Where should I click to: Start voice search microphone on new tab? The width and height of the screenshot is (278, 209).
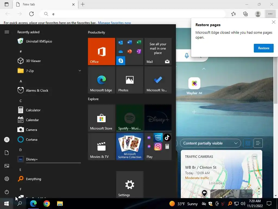pos(187,56)
